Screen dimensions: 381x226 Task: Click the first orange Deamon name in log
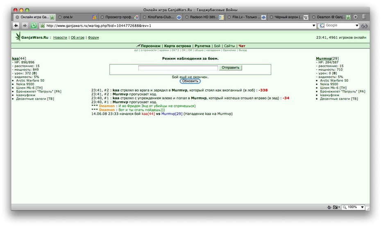(x=107, y=106)
